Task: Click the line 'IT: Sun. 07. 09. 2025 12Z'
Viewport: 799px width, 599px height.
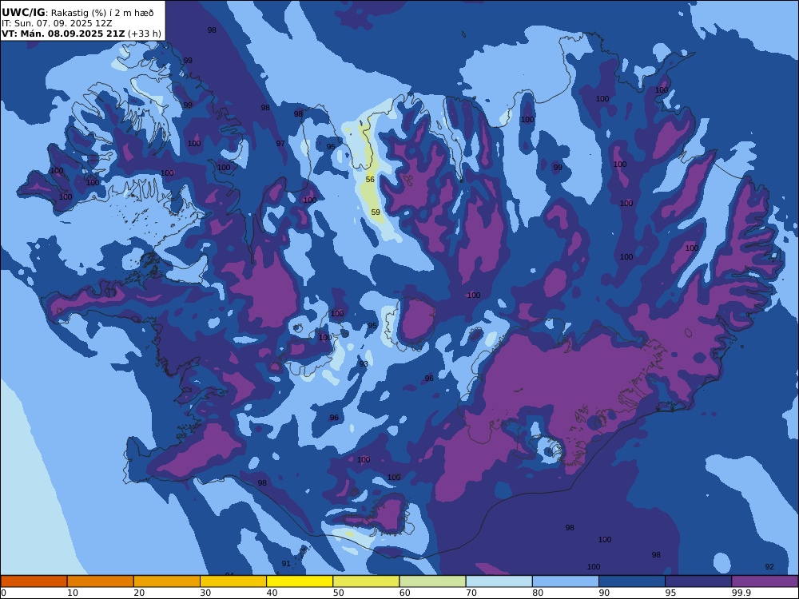Action: tap(57, 23)
